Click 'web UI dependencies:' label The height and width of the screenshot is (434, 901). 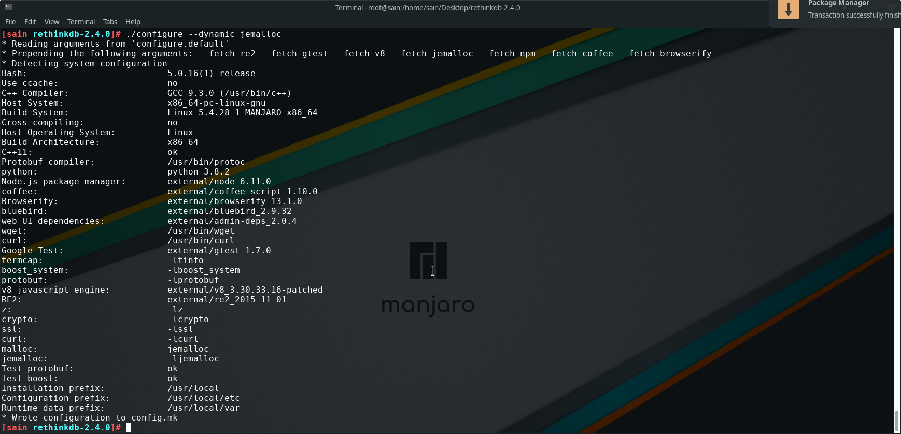(53, 221)
